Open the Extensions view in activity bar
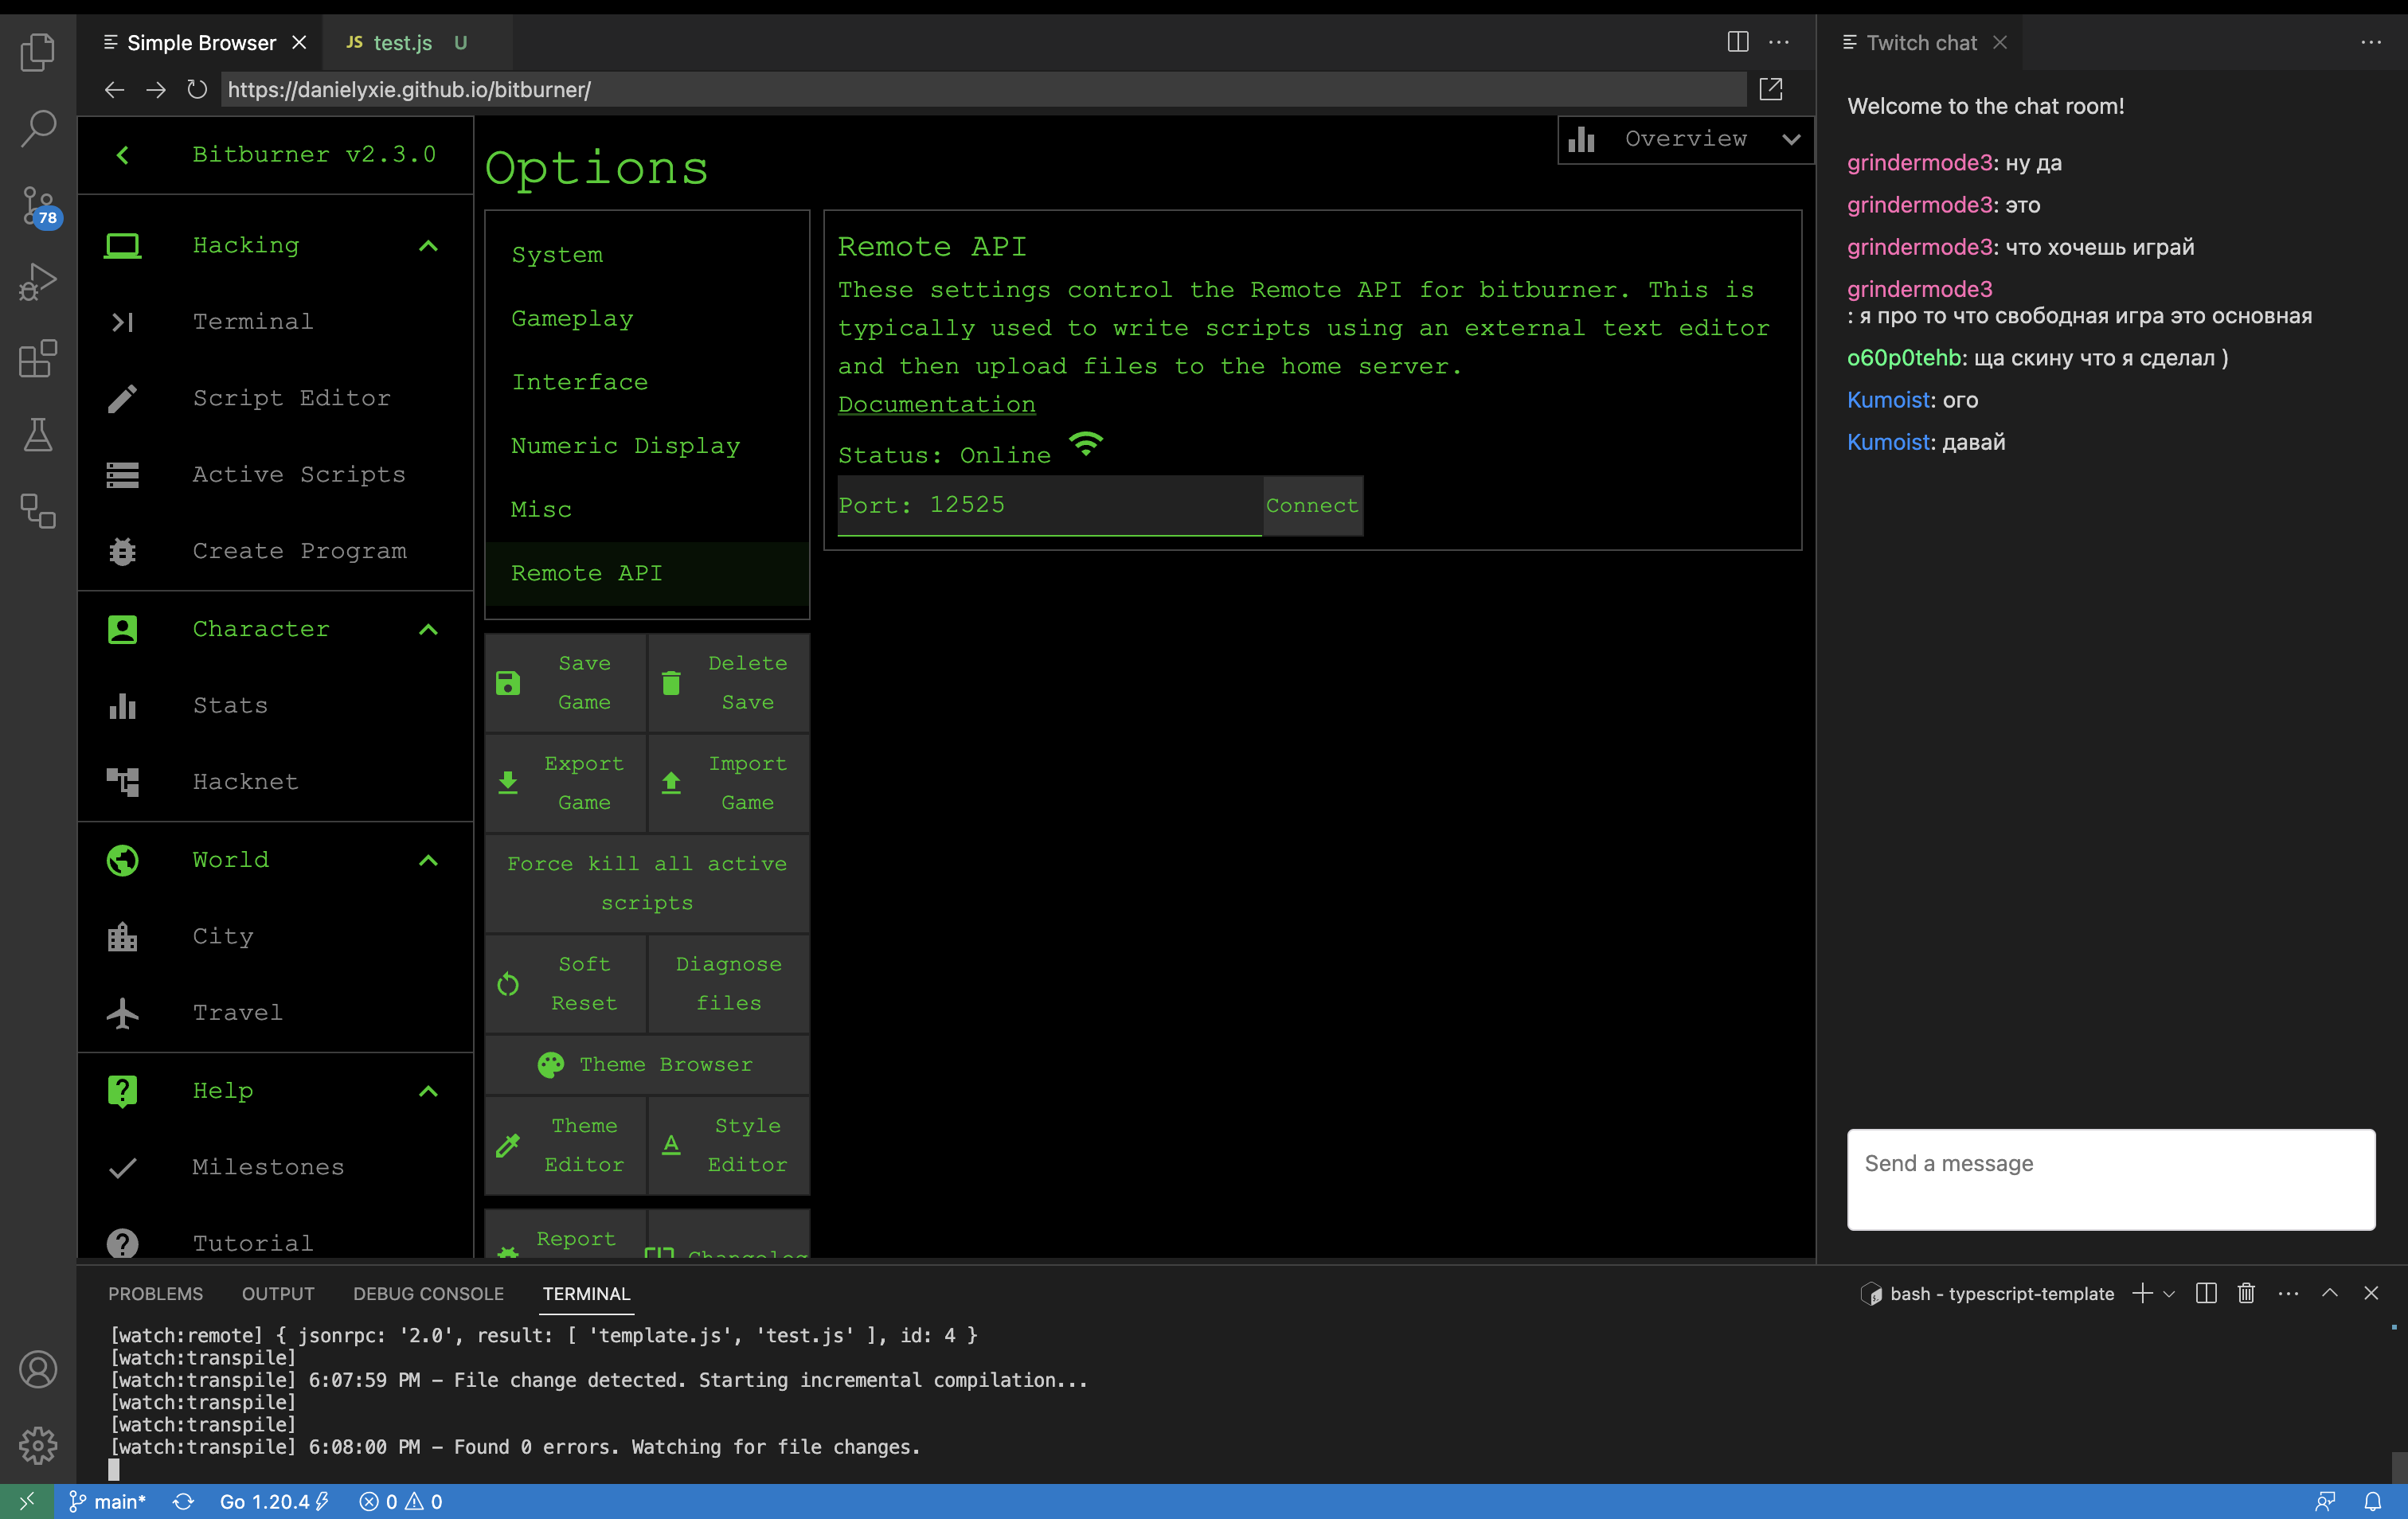The image size is (2408, 1519). click(38, 358)
